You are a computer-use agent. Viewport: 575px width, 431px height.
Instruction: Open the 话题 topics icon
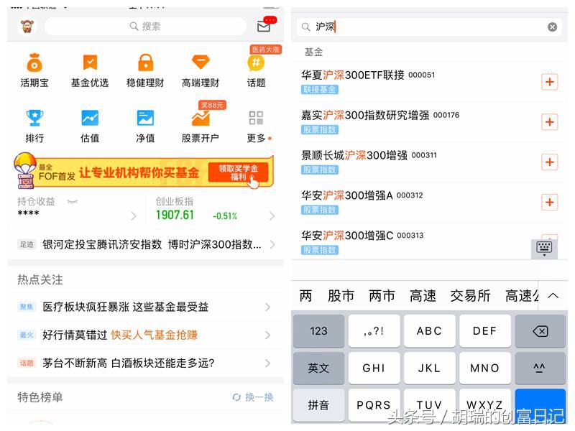256,68
